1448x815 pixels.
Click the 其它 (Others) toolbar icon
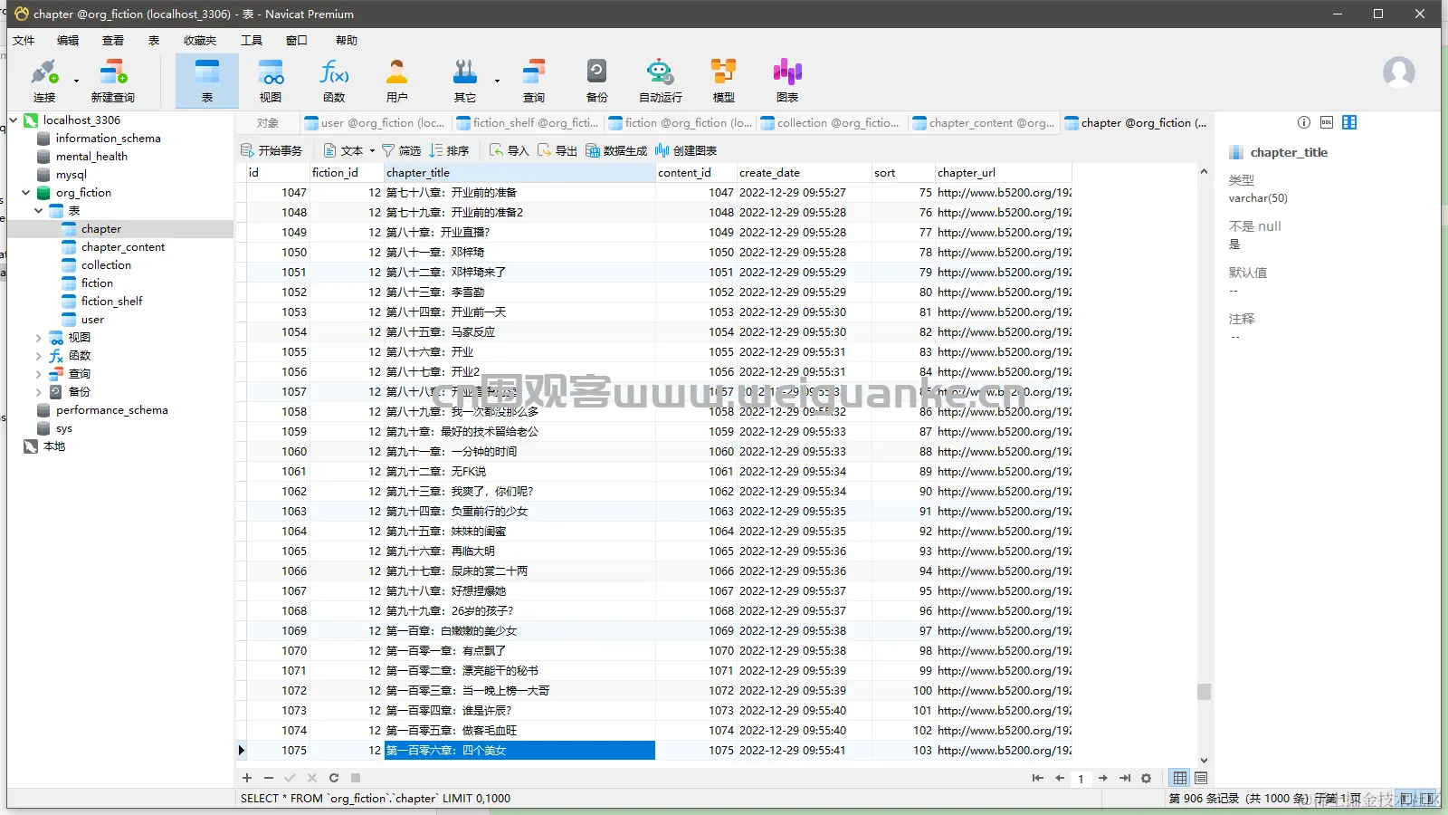click(x=465, y=81)
